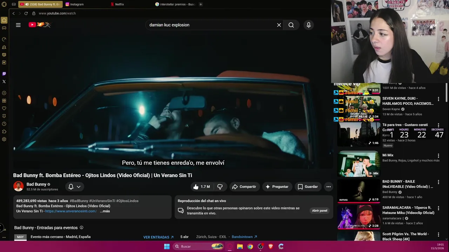The height and width of the screenshot is (252, 449).
Task: Open the Opera menu logo
Action: tap(4, 4)
